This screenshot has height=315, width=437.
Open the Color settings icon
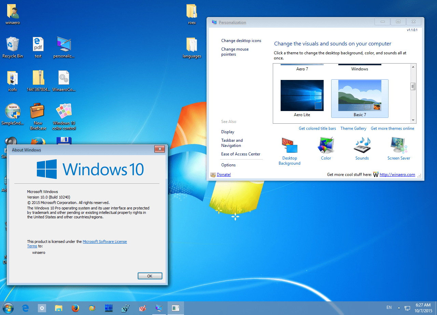[x=326, y=145]
